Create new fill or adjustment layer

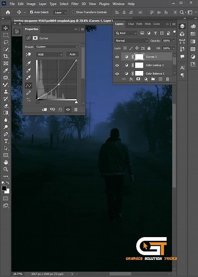tap(146, 79)
